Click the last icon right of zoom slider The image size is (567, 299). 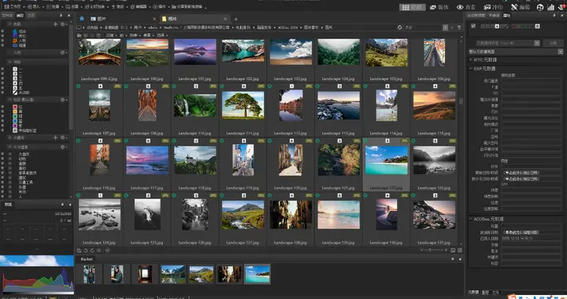tap(460, 250)
